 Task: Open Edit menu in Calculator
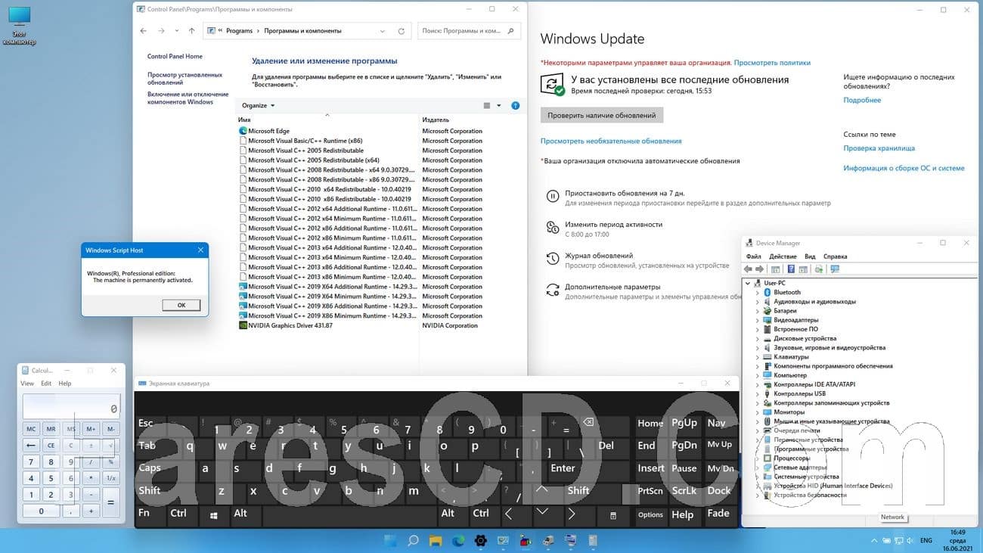[x=46, y=384]
